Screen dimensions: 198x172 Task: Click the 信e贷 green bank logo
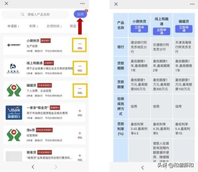coord(14,135)
